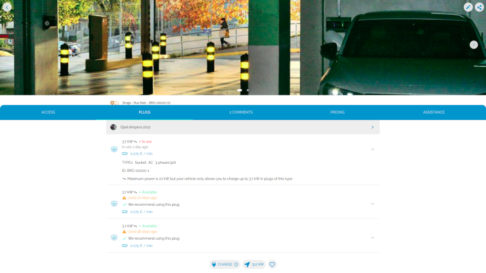Image resolution: width=486 pixels, height=273 pixels.
Task: Open the Assistance tab
Action: [x=434, y=112]
